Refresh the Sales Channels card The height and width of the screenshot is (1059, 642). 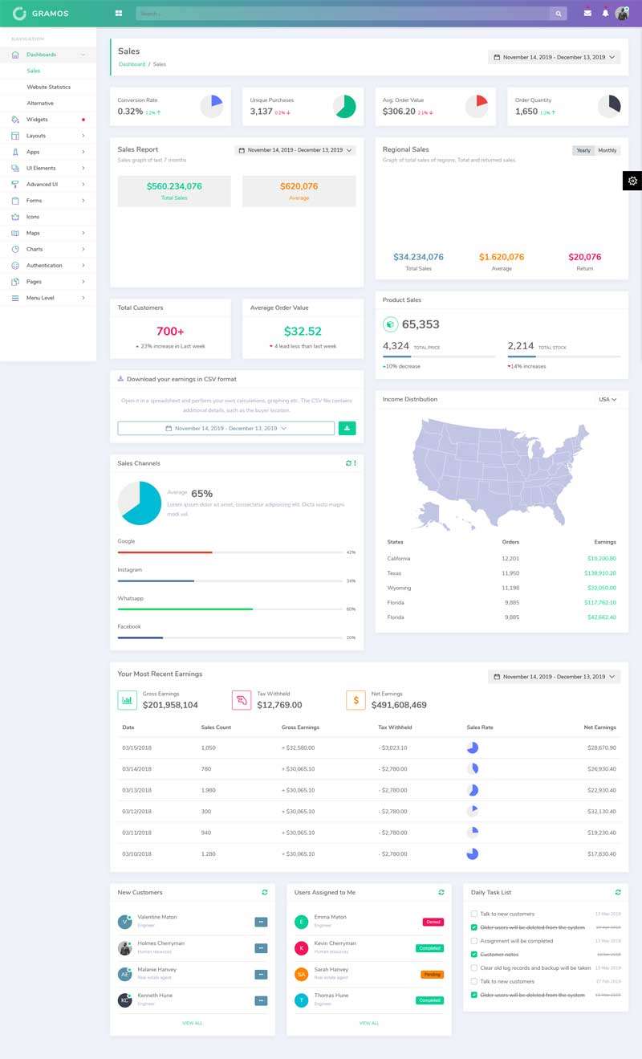click(x=348, y=463)
